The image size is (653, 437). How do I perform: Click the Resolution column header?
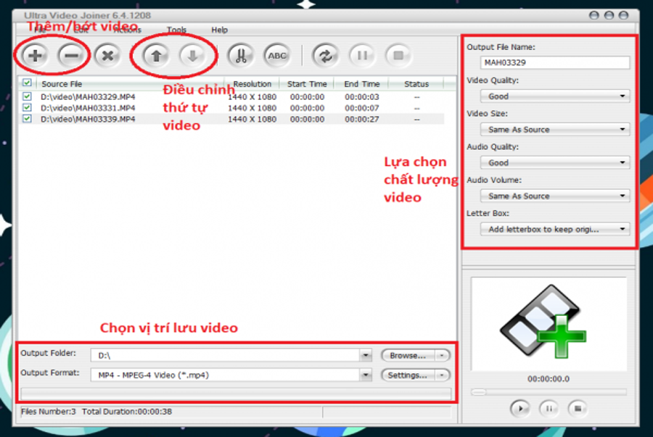click(x=252, y=84)
